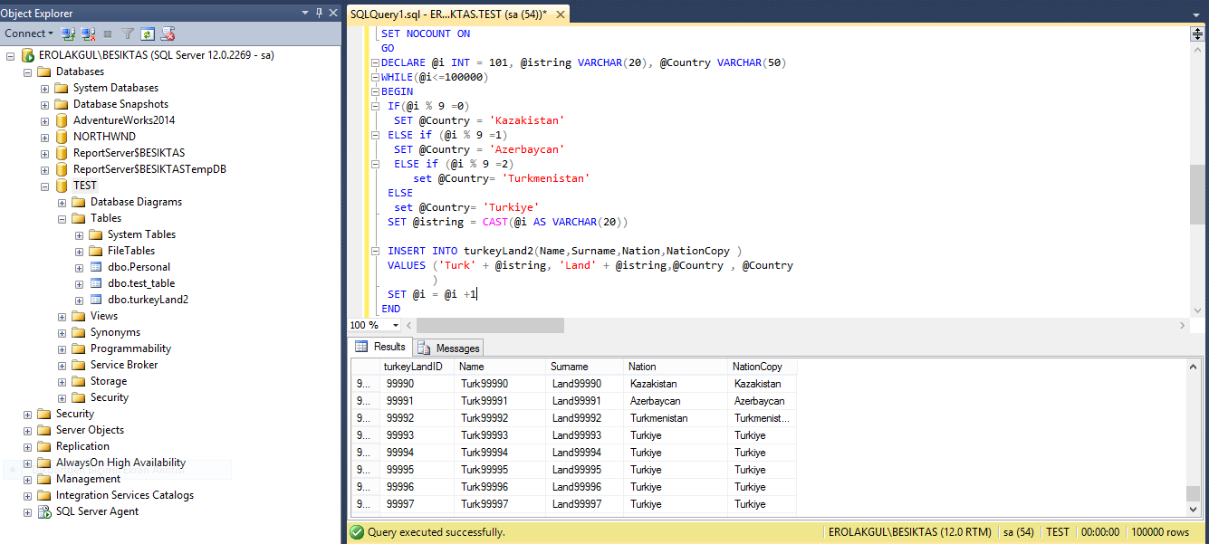Click the Disconnect server icon
1209x544 pixels.
point(88,33)
